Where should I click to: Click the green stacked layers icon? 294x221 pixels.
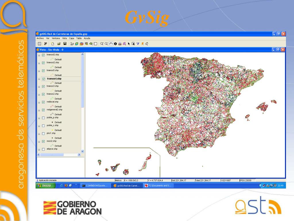coord(77,44)
